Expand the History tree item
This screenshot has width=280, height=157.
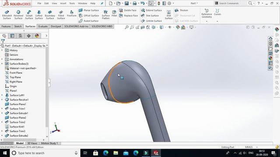point(2,51)
